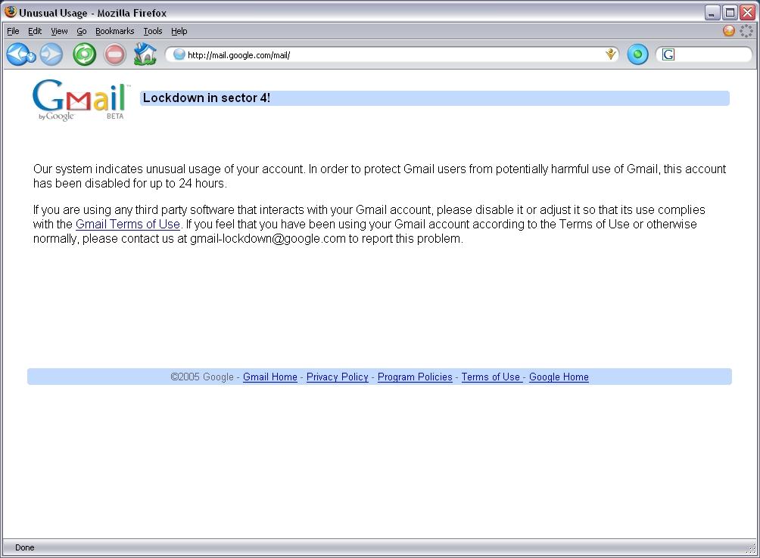Go back using the Back arrow button
Screen dimensions: 760x558
point(17,54)
